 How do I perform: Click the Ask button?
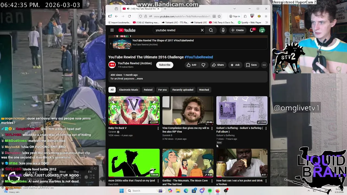(x=235, y=65)
